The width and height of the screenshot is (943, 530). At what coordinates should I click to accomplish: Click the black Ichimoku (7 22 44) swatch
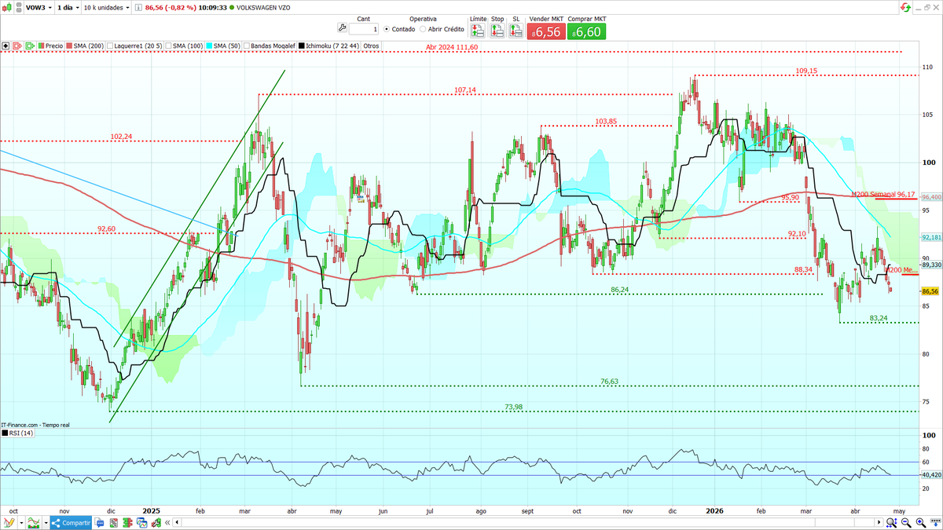pyautogui.click(x=302, y=46)
